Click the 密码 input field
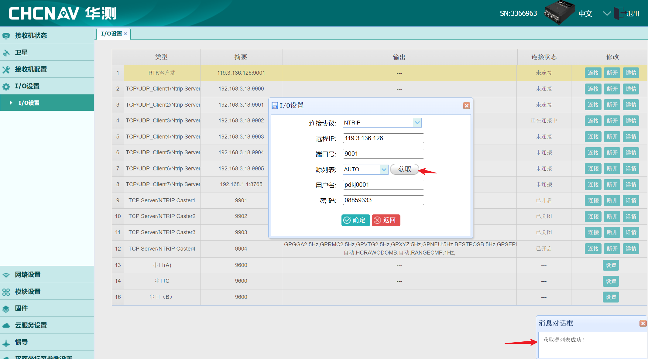Screen dimensions: 648x359 (383, 200)
